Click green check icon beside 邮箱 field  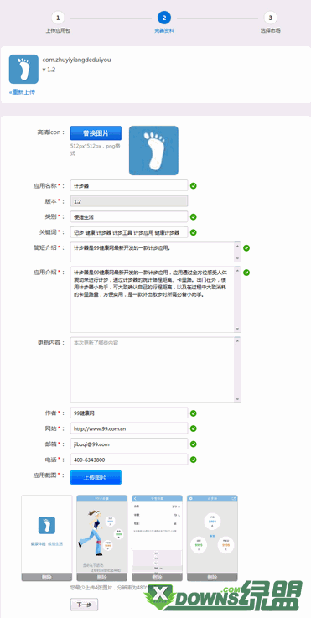[x=194, y=444]
